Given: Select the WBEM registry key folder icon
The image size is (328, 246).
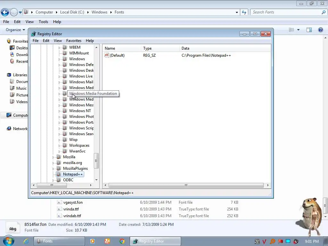Looking at the screenshot, I should coord(65,47).
